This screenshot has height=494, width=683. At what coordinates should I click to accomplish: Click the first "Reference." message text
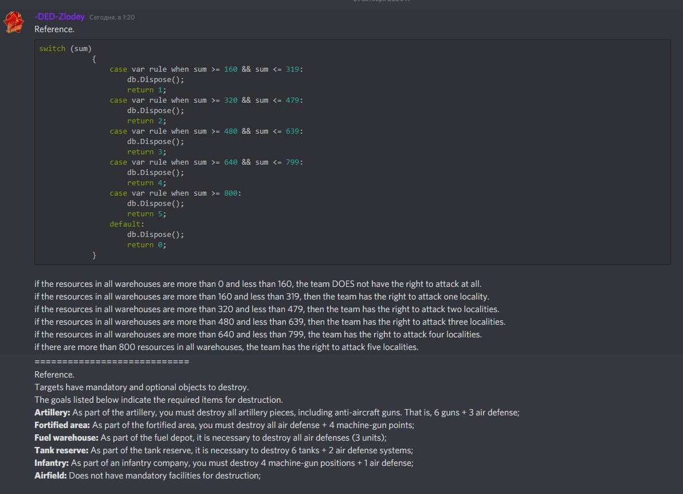54,29
